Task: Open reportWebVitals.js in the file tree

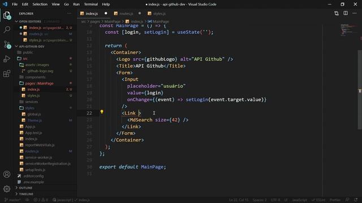Action: click(40, 145)
